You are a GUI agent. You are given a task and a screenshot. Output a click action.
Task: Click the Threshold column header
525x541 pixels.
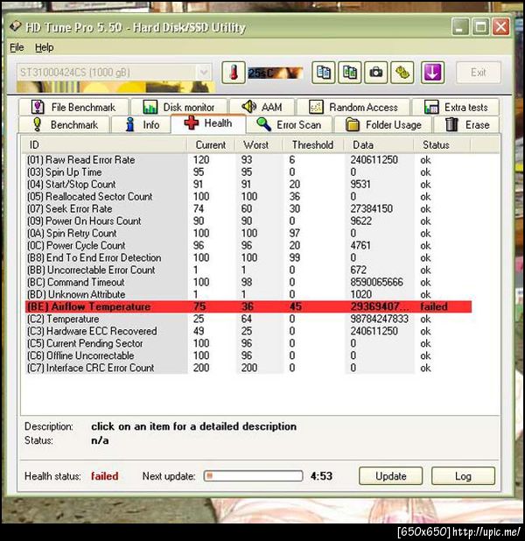coord(313,144)
